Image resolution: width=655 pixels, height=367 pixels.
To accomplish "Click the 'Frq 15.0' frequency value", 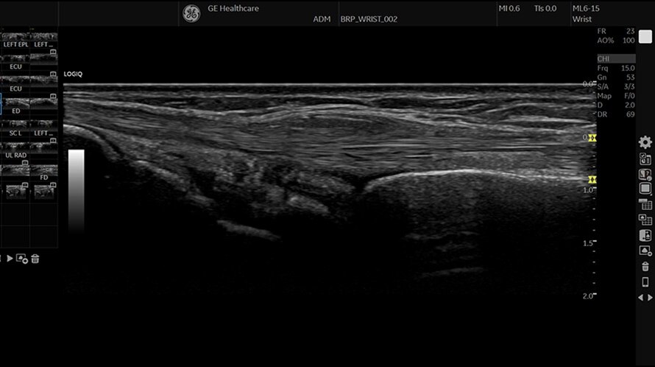I will [616, 69].
